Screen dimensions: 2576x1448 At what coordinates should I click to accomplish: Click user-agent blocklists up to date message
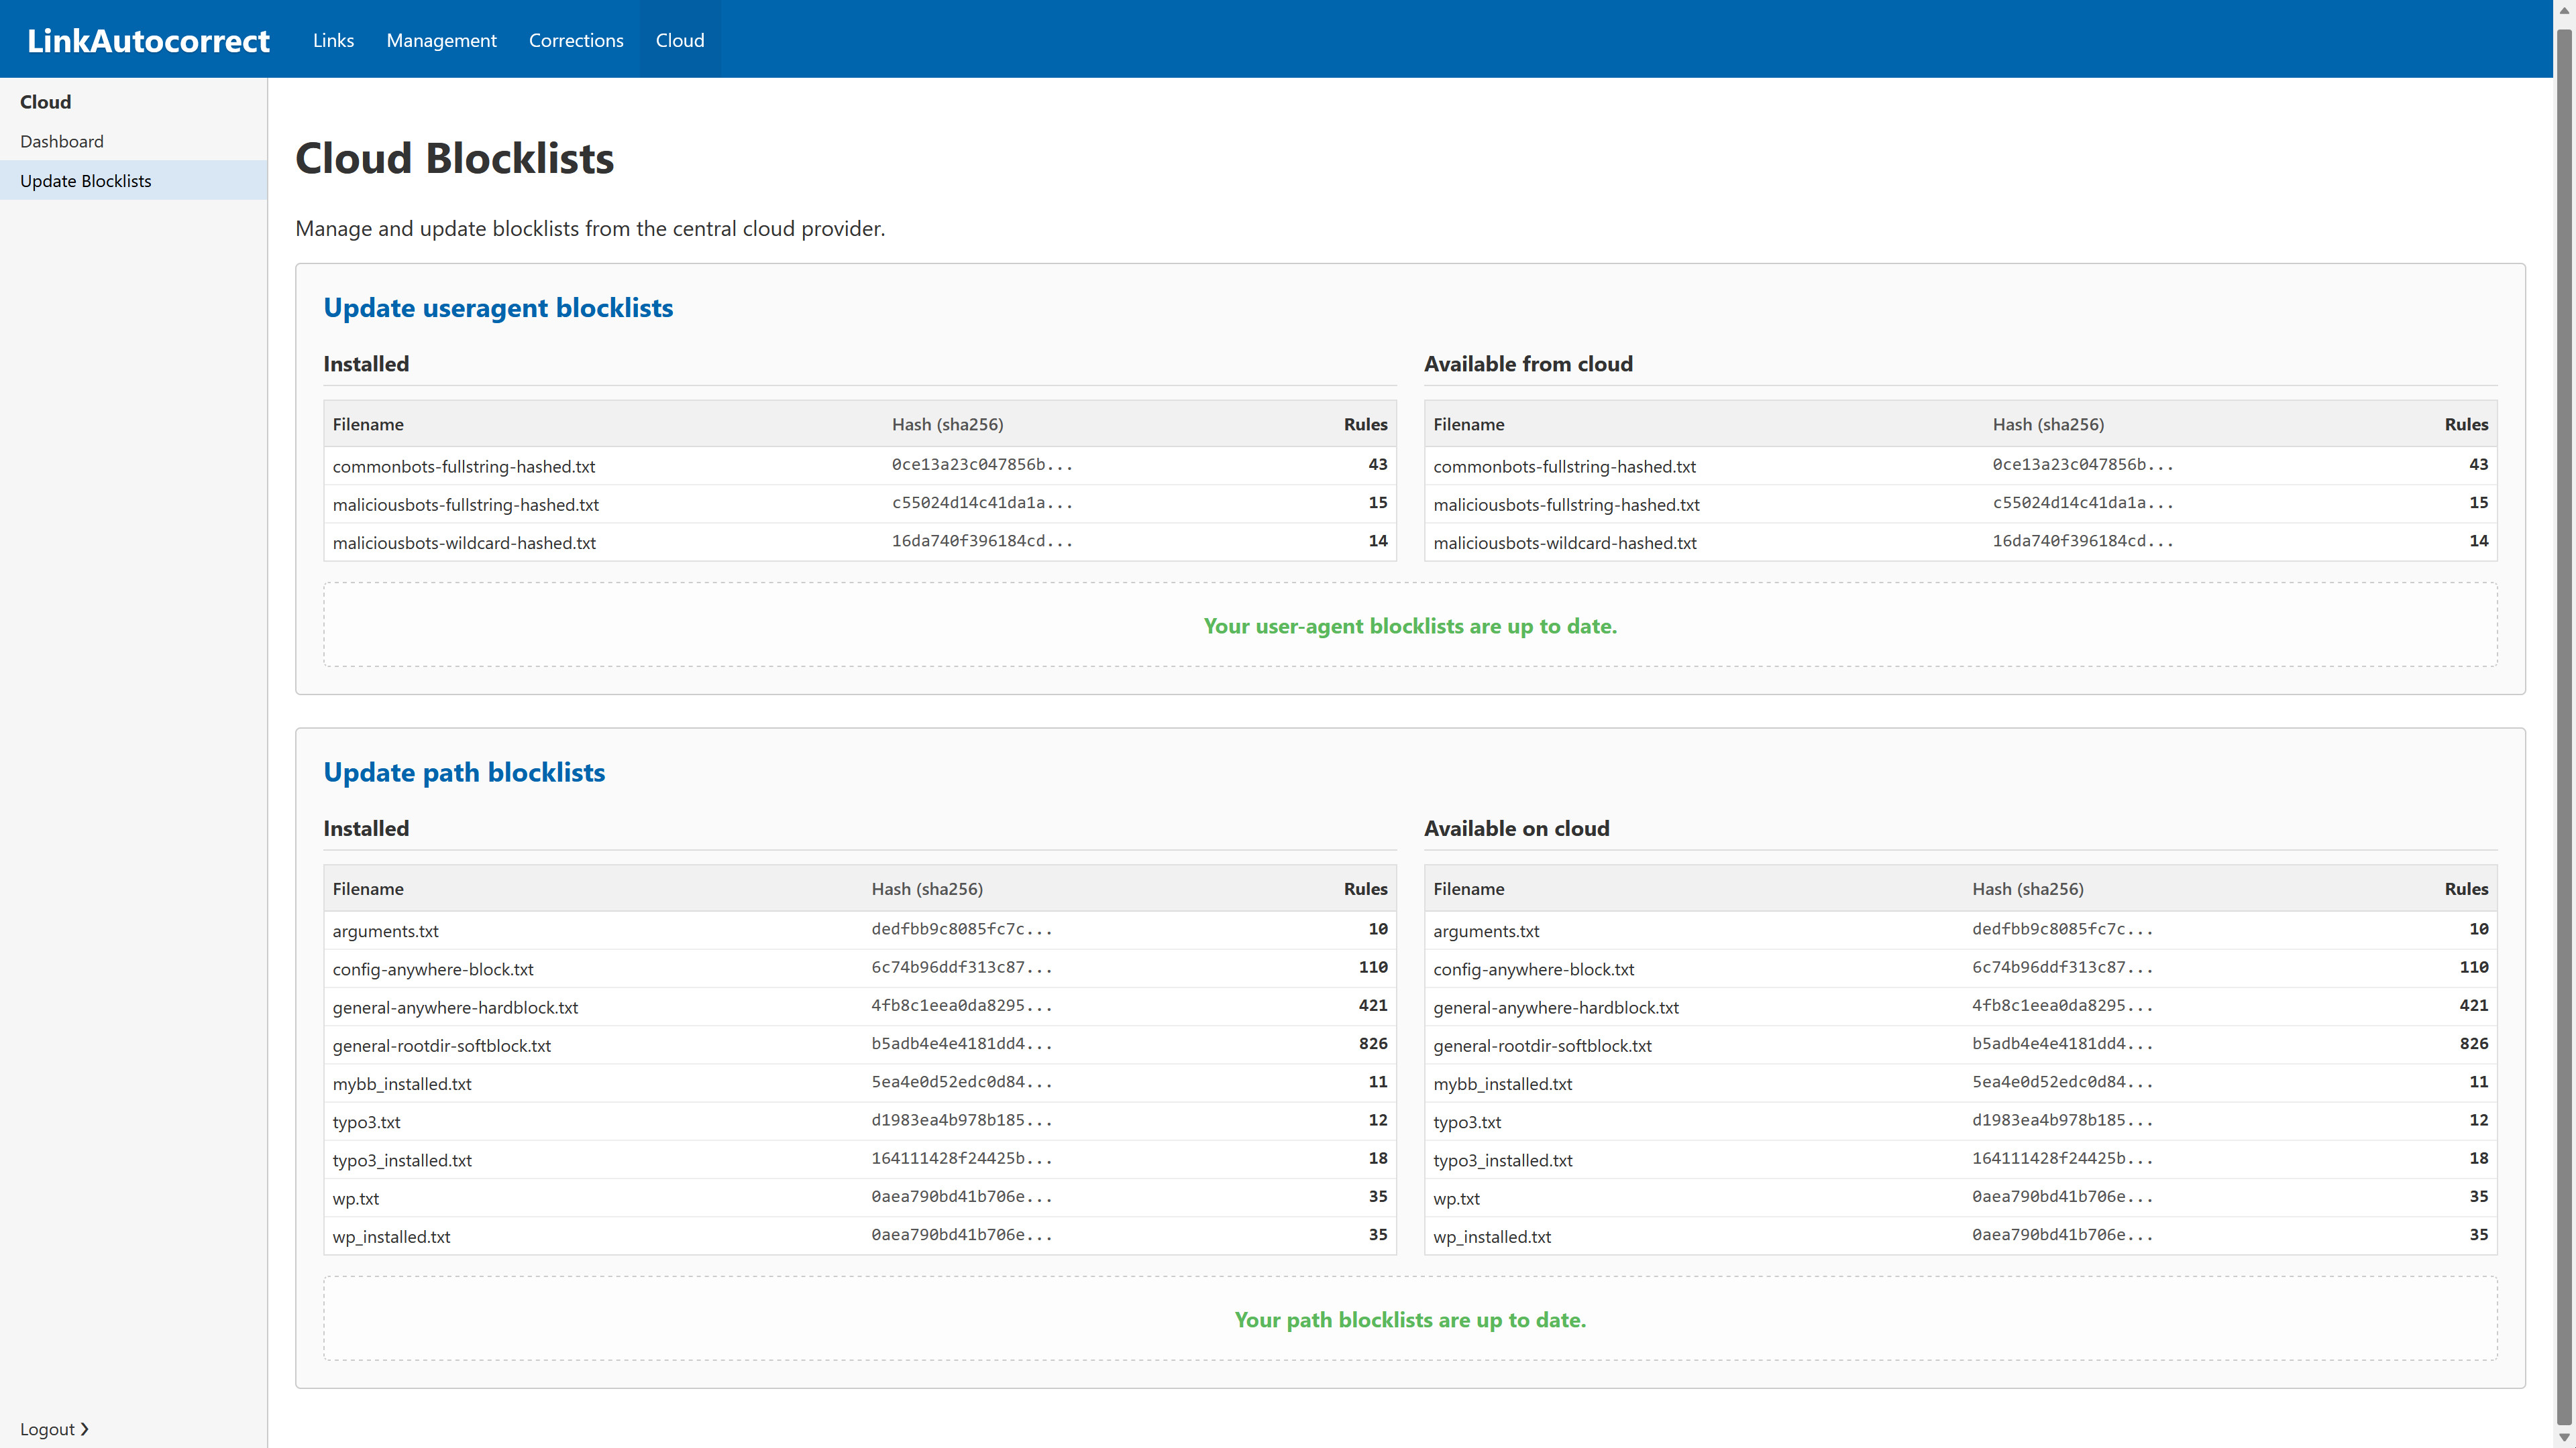(1410, 625)
